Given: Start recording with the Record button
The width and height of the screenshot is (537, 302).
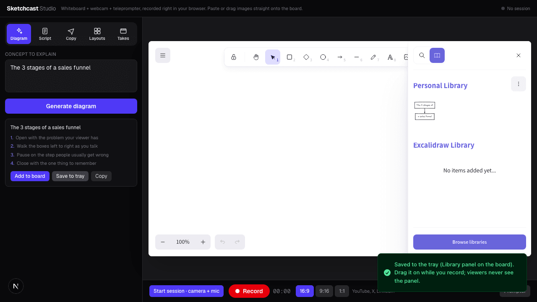Looking at the screenshot, I should point(249,291).
